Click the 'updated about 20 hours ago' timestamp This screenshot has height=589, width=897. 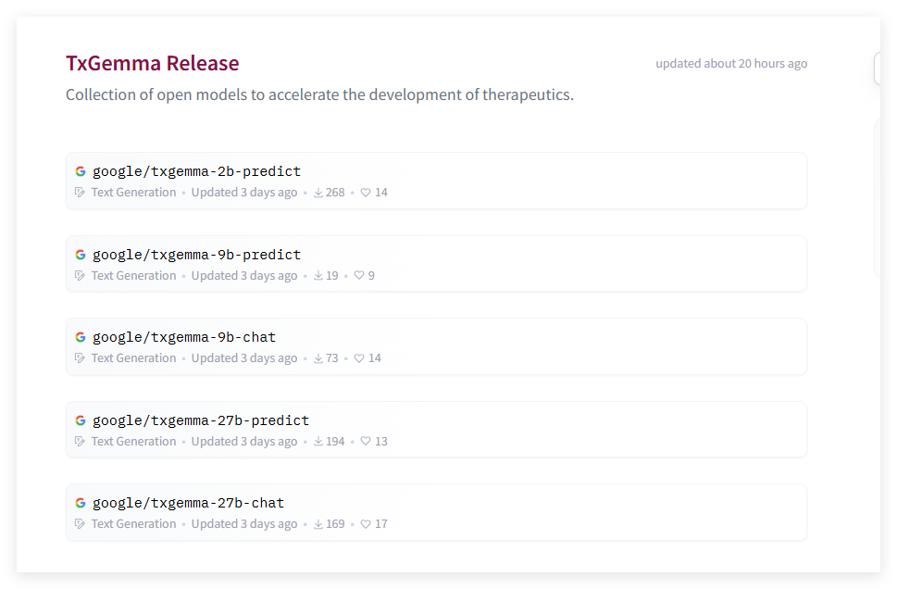click(731, 64)
